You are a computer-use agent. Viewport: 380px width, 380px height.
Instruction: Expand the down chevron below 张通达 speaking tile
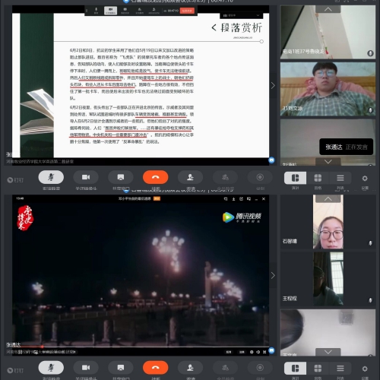coord(328,161)
